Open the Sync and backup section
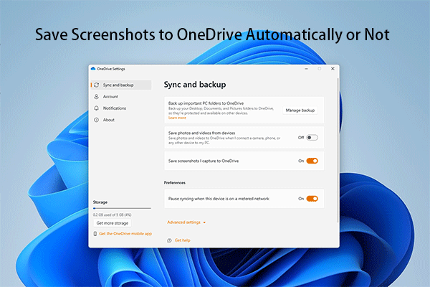 click(121, 85)
